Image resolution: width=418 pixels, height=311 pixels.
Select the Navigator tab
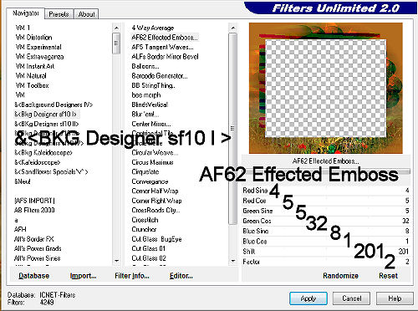[x=26, y=13]
